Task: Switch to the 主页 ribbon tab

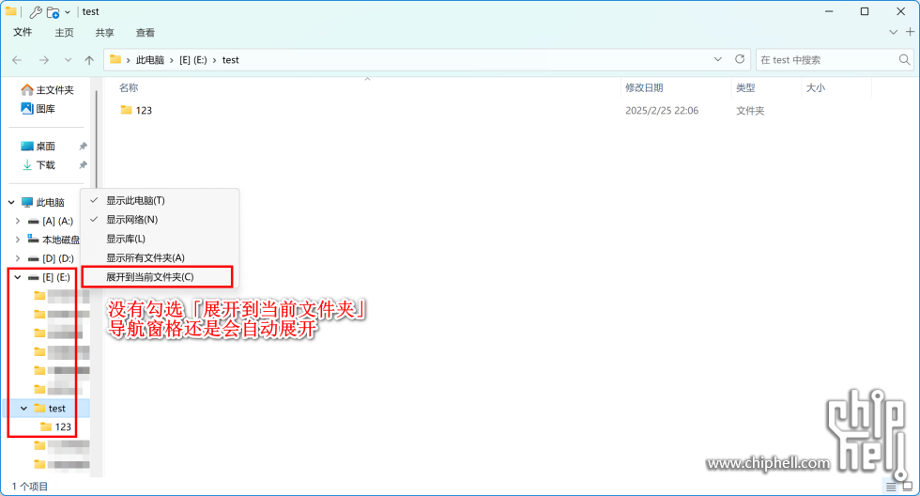Action: click(64, 33)
